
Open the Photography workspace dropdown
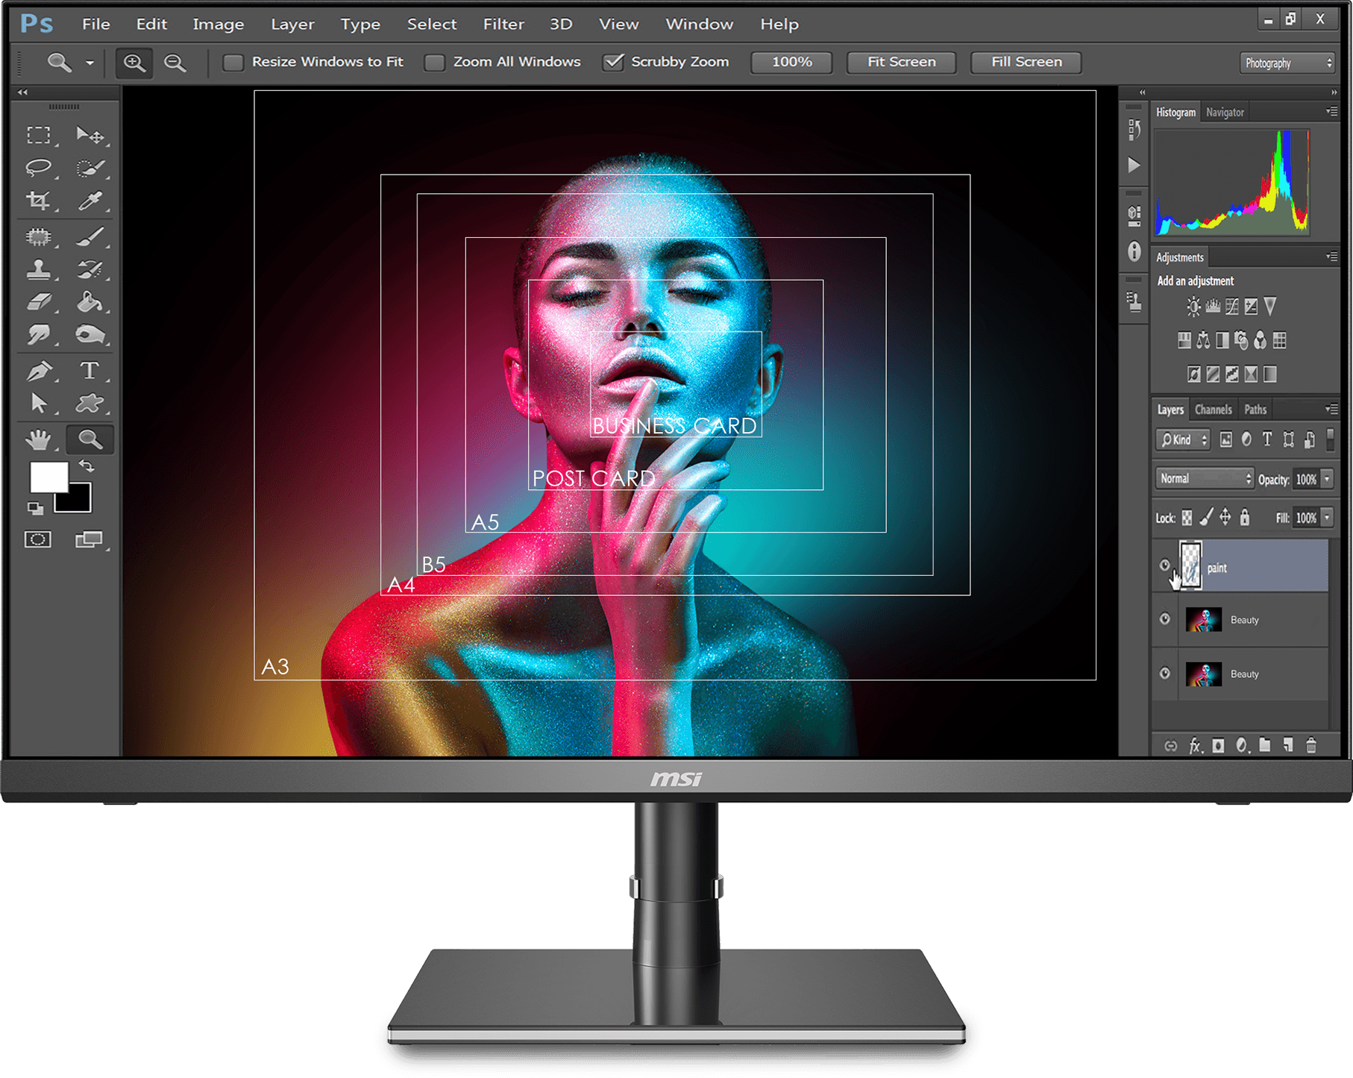(1287, 63)
